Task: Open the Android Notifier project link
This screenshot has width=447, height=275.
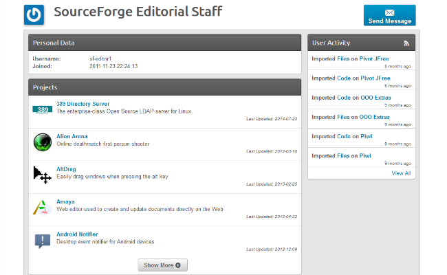Action: [77, 234]
